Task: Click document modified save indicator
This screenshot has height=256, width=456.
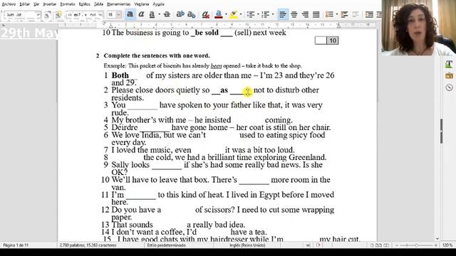Action: tap(318, 245)
